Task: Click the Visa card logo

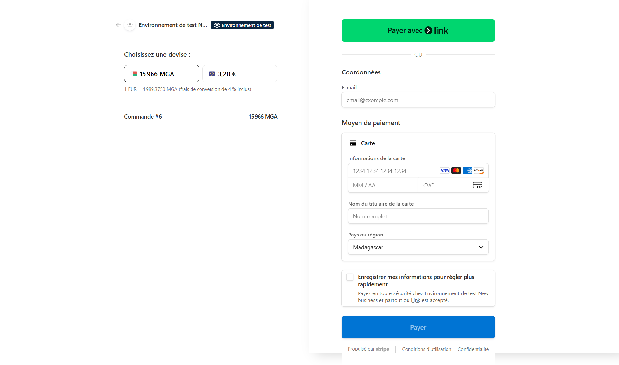Action: point(445,170)
